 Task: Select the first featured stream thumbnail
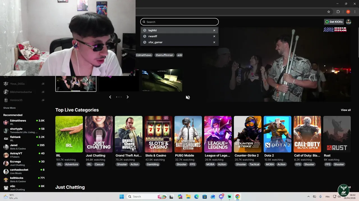[76, 83]
